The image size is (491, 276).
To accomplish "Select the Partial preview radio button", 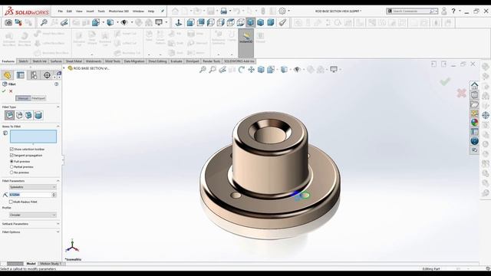I will click(12, 167).
